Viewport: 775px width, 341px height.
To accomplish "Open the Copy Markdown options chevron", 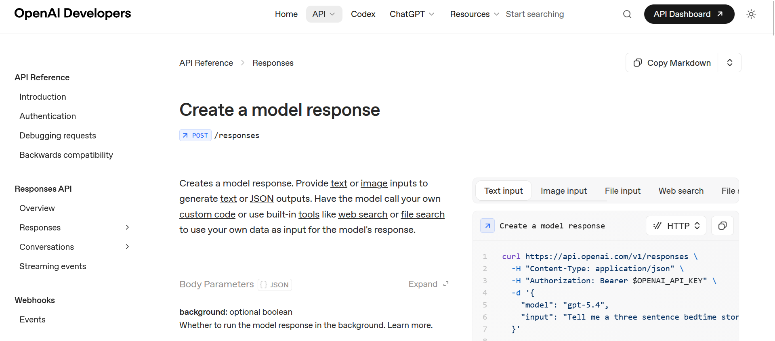I will [730, 63].
